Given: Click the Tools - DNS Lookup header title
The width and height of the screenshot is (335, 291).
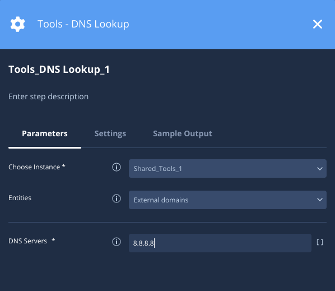Looking at the screenshot, I should tap(83, 24).
